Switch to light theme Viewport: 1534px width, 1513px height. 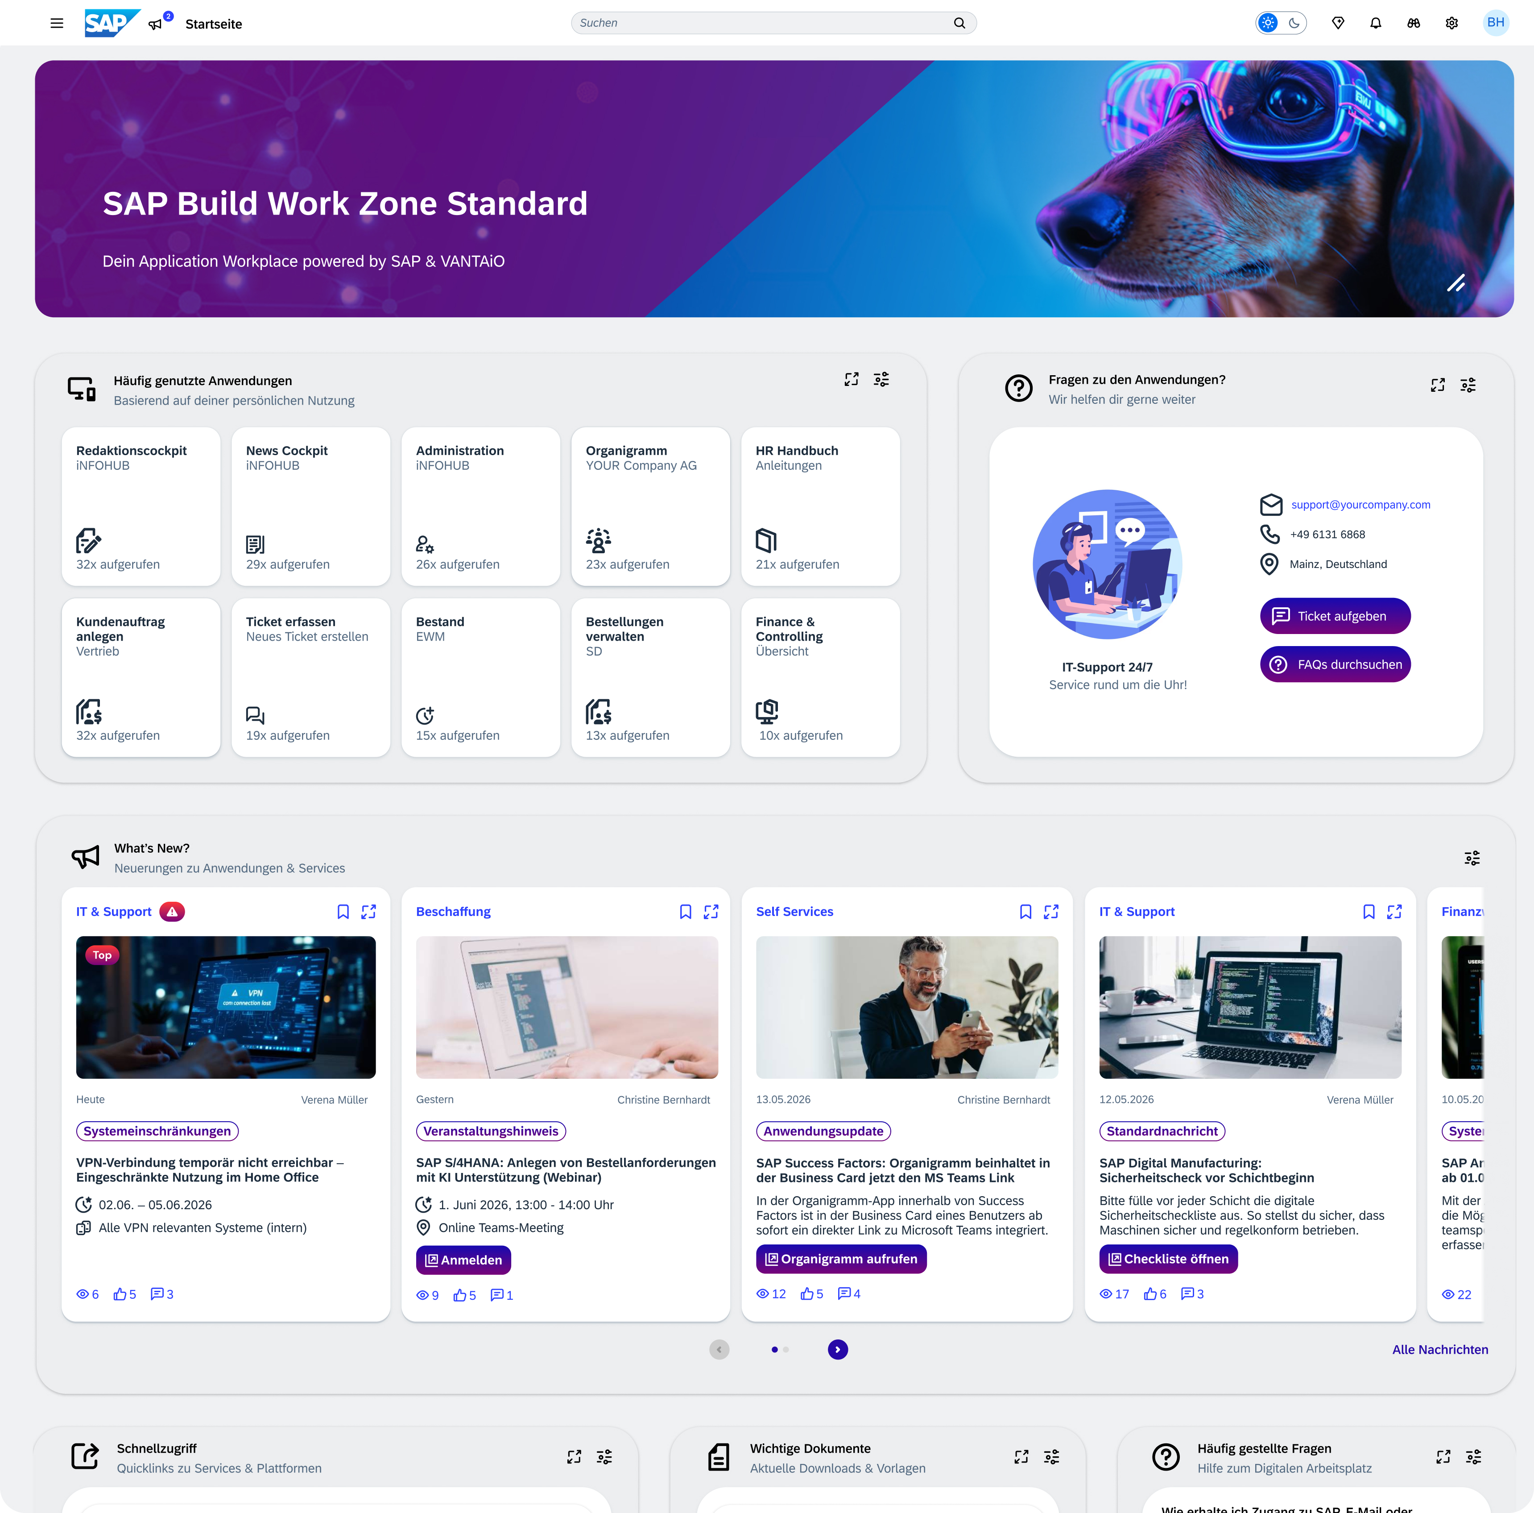[1269, 23]
